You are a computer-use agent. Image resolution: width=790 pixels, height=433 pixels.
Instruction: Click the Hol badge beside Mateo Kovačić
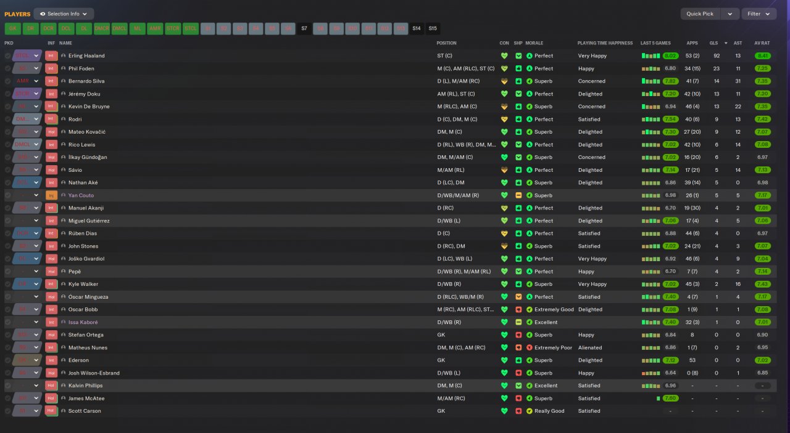click(51, 132)
